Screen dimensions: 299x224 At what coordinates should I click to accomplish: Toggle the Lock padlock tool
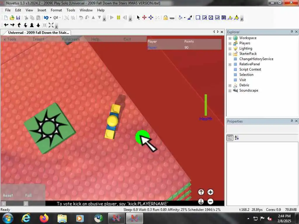(166, 18)
